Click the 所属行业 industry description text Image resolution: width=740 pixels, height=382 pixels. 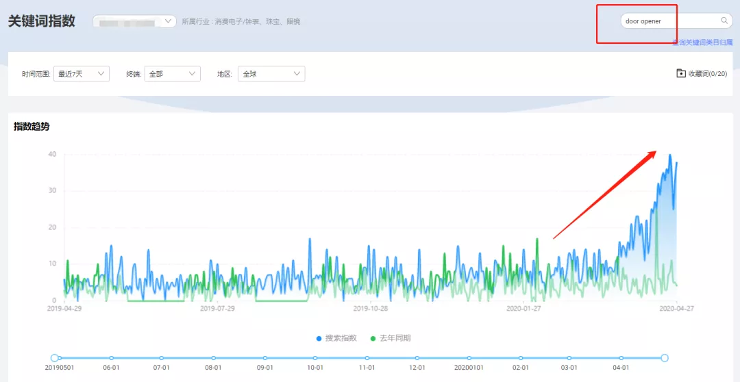pos(241,22)
